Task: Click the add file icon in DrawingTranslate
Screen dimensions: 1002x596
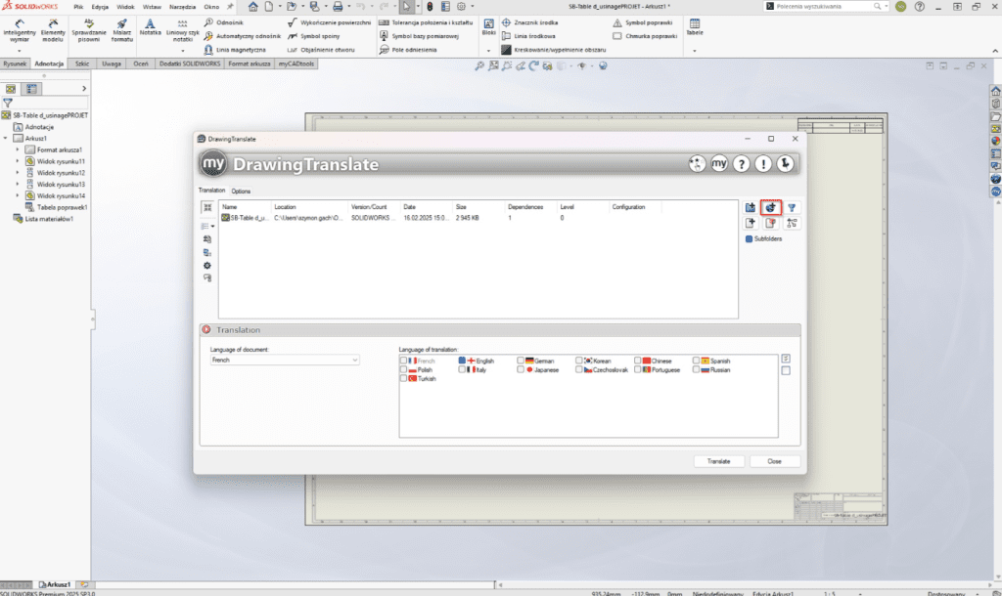Action: tap(751, 223)
